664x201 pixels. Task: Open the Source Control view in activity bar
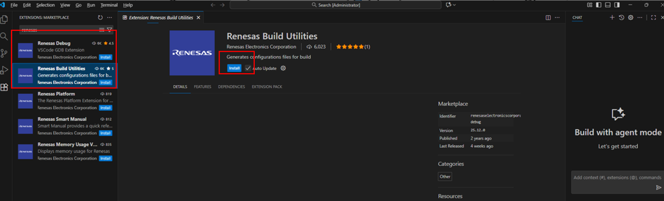click(x=4, y=53)
